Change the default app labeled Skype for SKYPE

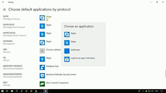(x=49, y=17)
